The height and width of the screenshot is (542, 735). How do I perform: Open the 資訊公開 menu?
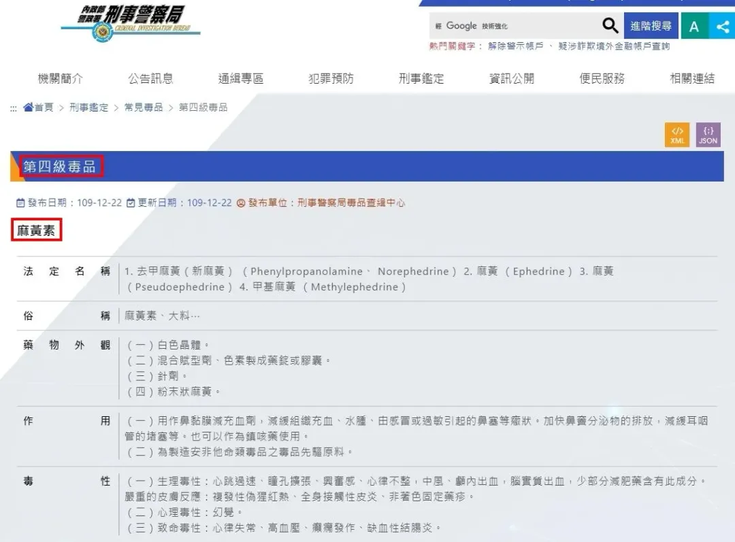pos(511,78)
